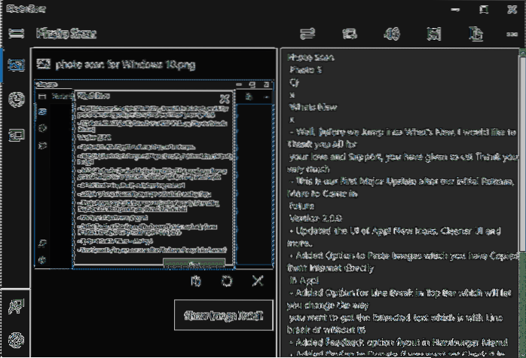The height and width of the screenshot is (358, 526).
Task: Click the monitor-shaped third sidebar icon
Action: tap(15, 136)
